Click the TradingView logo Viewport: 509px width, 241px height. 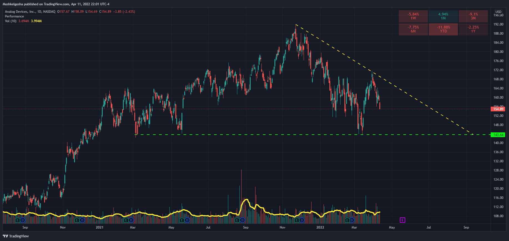click(x=16, y=236)
